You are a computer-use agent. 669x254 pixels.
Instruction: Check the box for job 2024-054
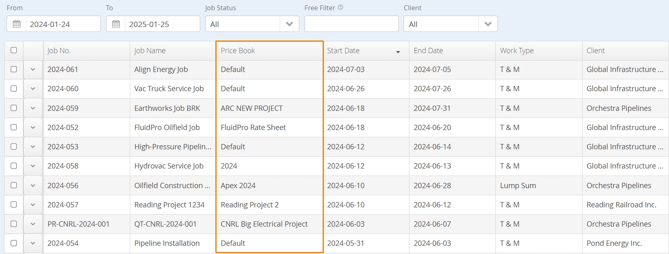coord(14,243)
